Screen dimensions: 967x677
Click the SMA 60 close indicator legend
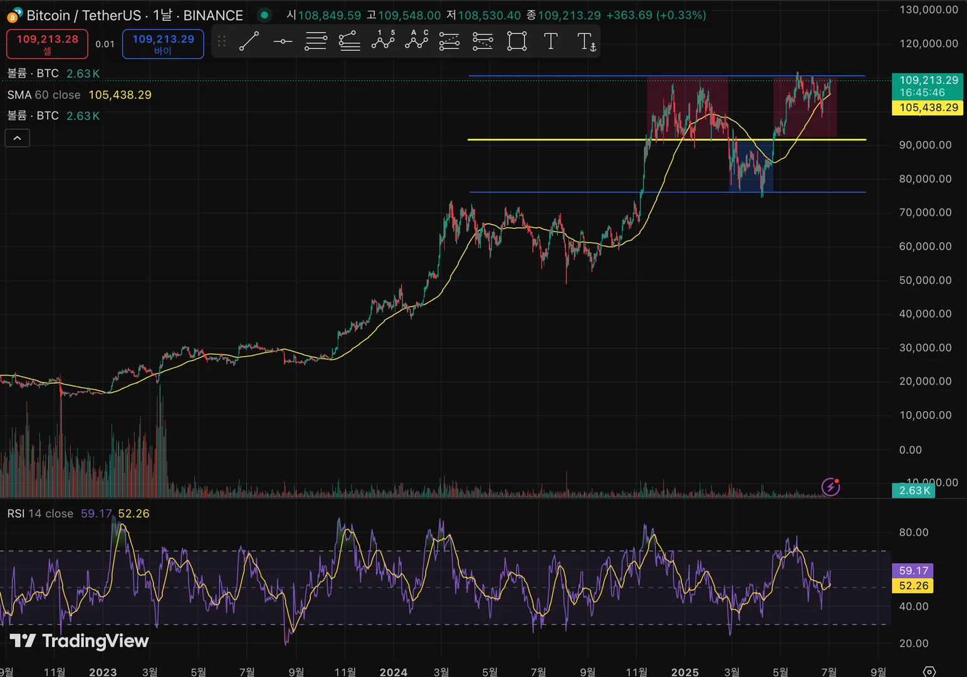coord(44,95)
